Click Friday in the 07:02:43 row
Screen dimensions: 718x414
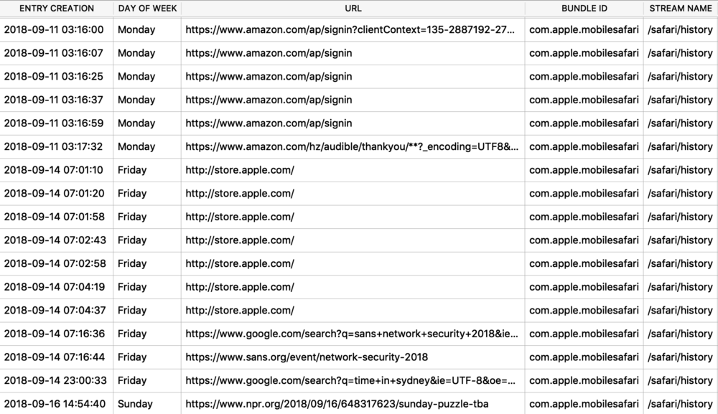click(132, 240)
